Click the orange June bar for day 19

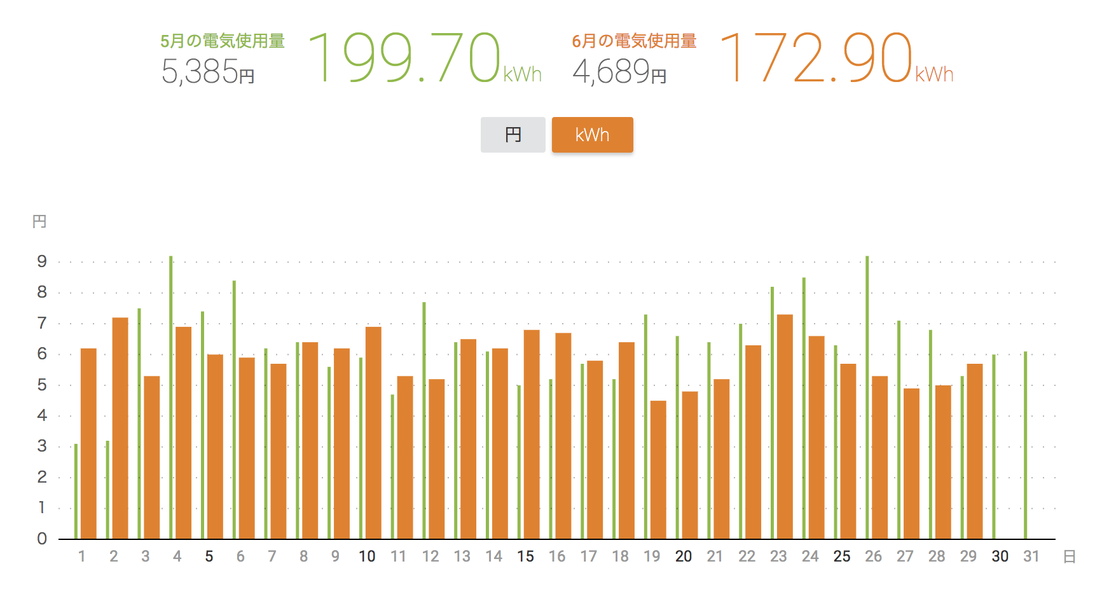point(658,470)
